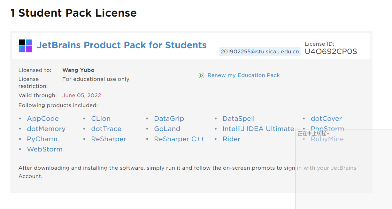The width and height of the screenshot is (392, 209).
Task: Open the DataSpell product link
Action: [x=239, y=119]
